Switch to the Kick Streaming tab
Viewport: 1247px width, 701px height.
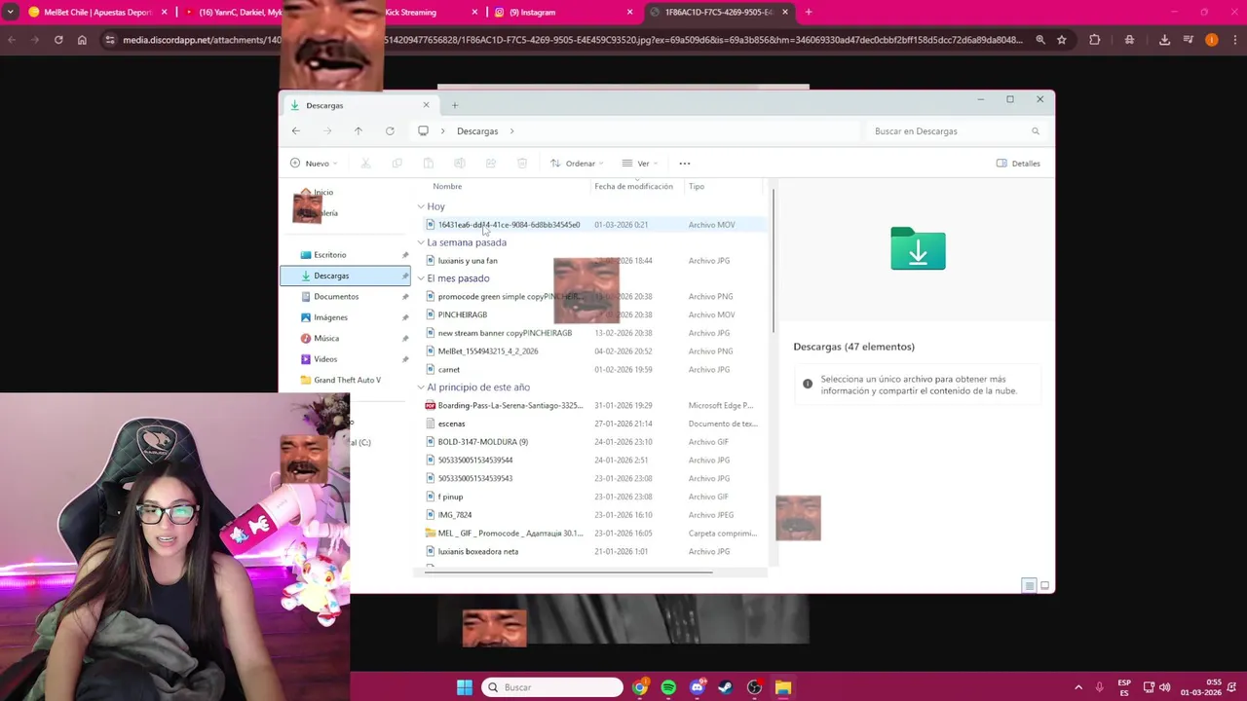[419, 12]
